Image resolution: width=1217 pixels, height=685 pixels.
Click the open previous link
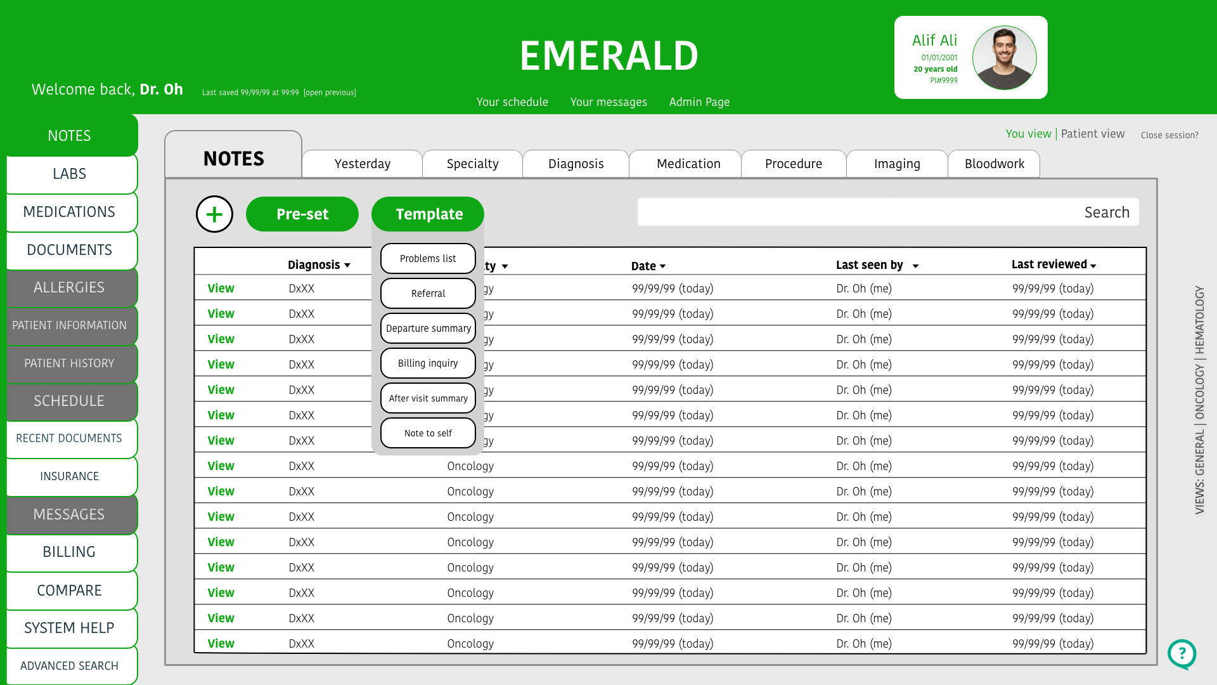coord(330,93)
